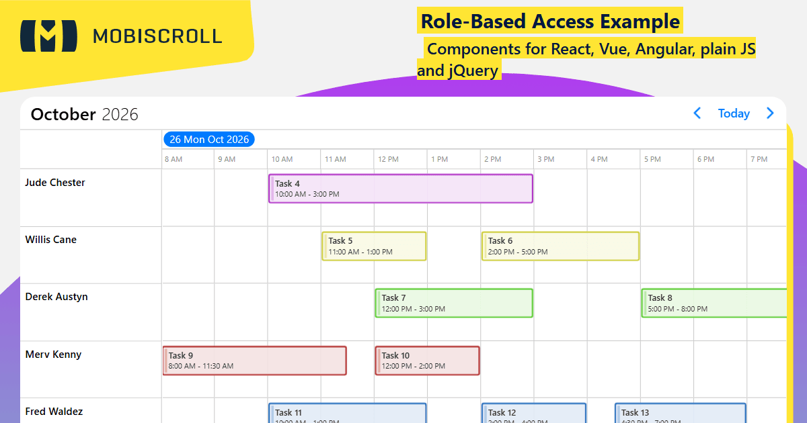
Task: Open Task 8 event
Action: coord(714,303)
